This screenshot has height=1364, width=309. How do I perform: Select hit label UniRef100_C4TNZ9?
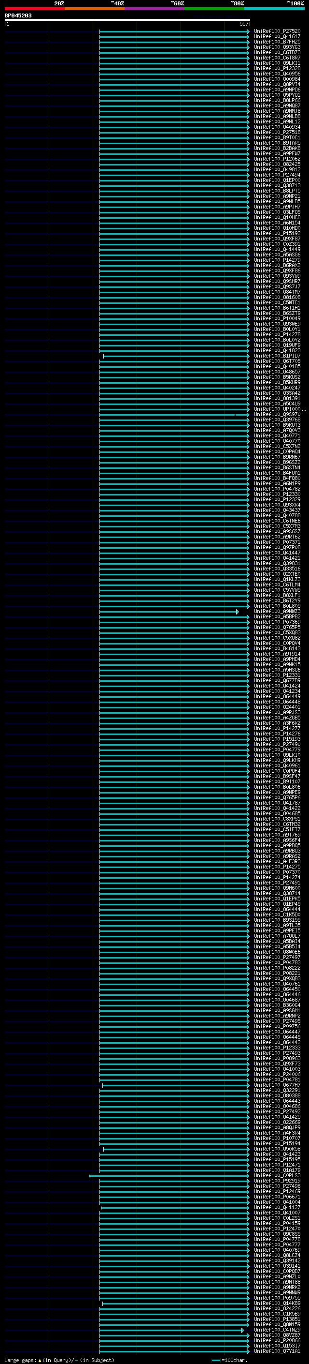[277, 1330]
